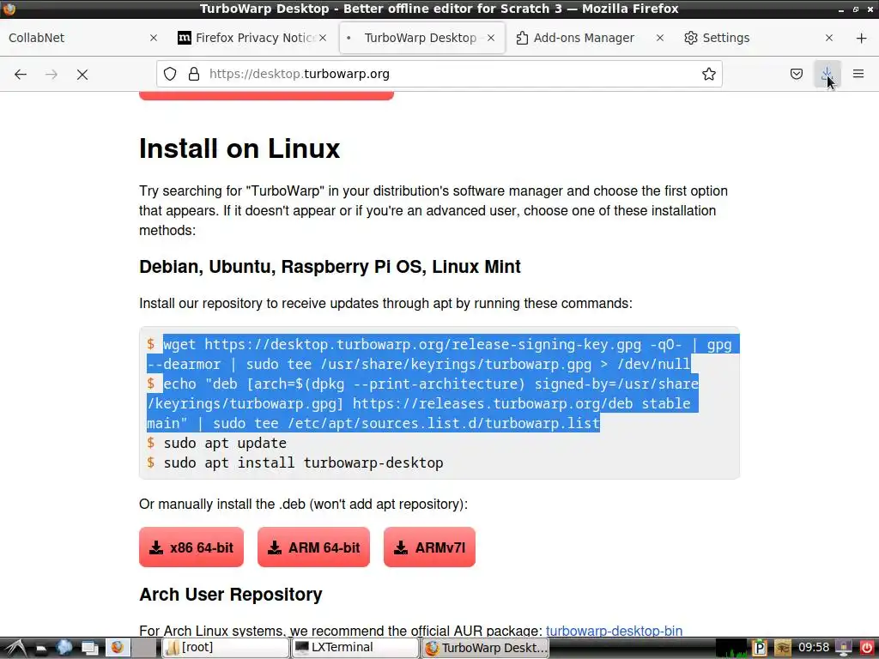This screenshot has width=879, height=659.
Task: Open the globe web browser taskbar launcher
Action: pyautogui.click(x=64, y=648)
